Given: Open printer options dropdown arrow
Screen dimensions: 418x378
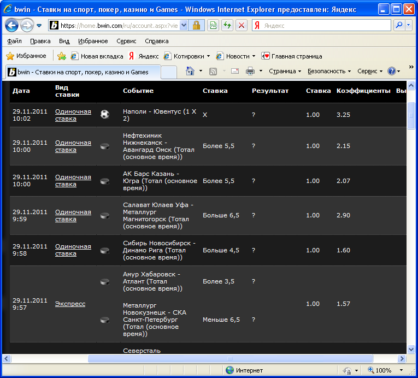Looking at the screenshot, I should coord(261,71).
